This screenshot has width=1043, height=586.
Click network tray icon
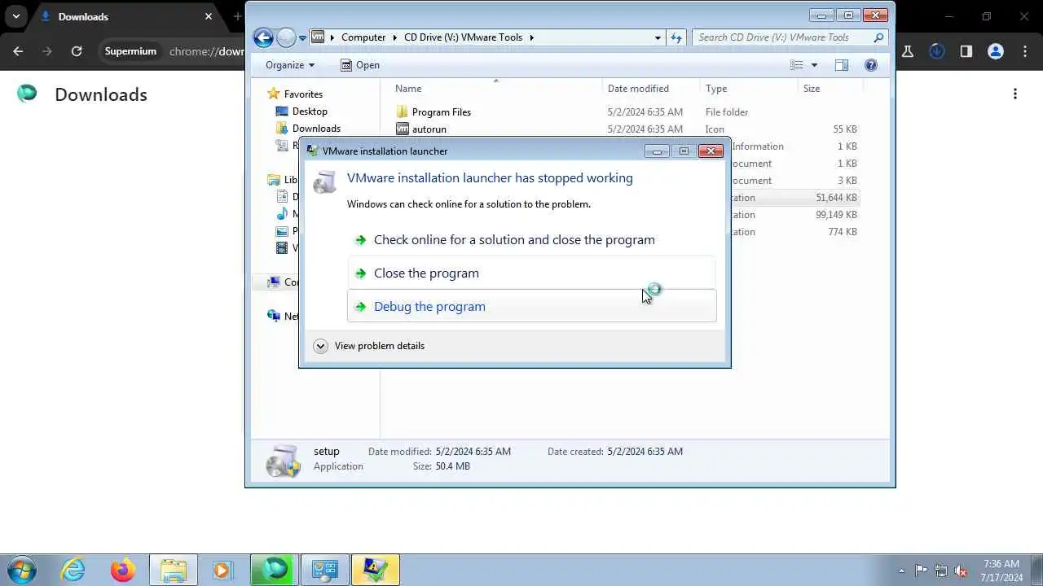941,571
